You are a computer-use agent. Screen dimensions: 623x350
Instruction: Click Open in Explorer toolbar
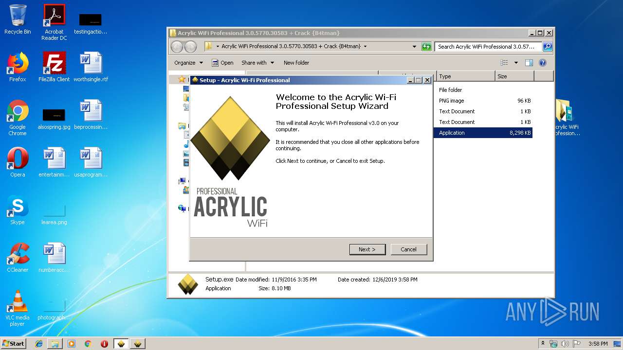click(222, 63)
